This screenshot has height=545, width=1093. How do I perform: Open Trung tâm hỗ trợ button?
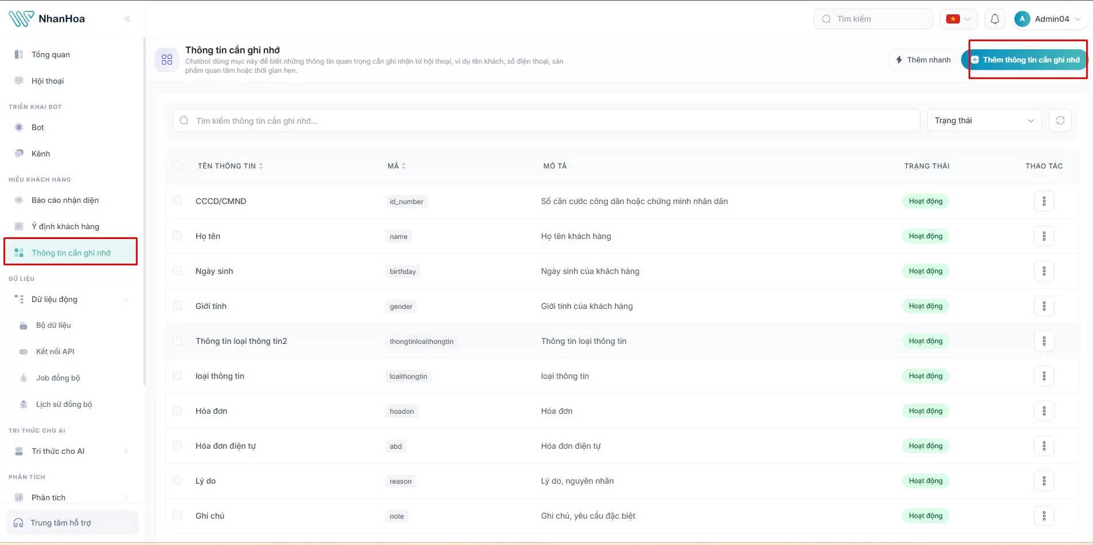(72, 523)
